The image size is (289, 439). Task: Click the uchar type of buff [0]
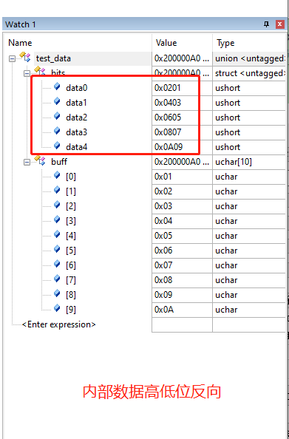click(249, 177)
